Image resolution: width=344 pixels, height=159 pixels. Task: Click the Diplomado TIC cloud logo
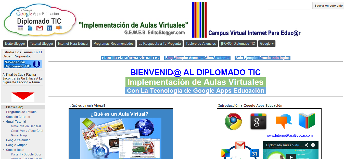tap(40, 20)
